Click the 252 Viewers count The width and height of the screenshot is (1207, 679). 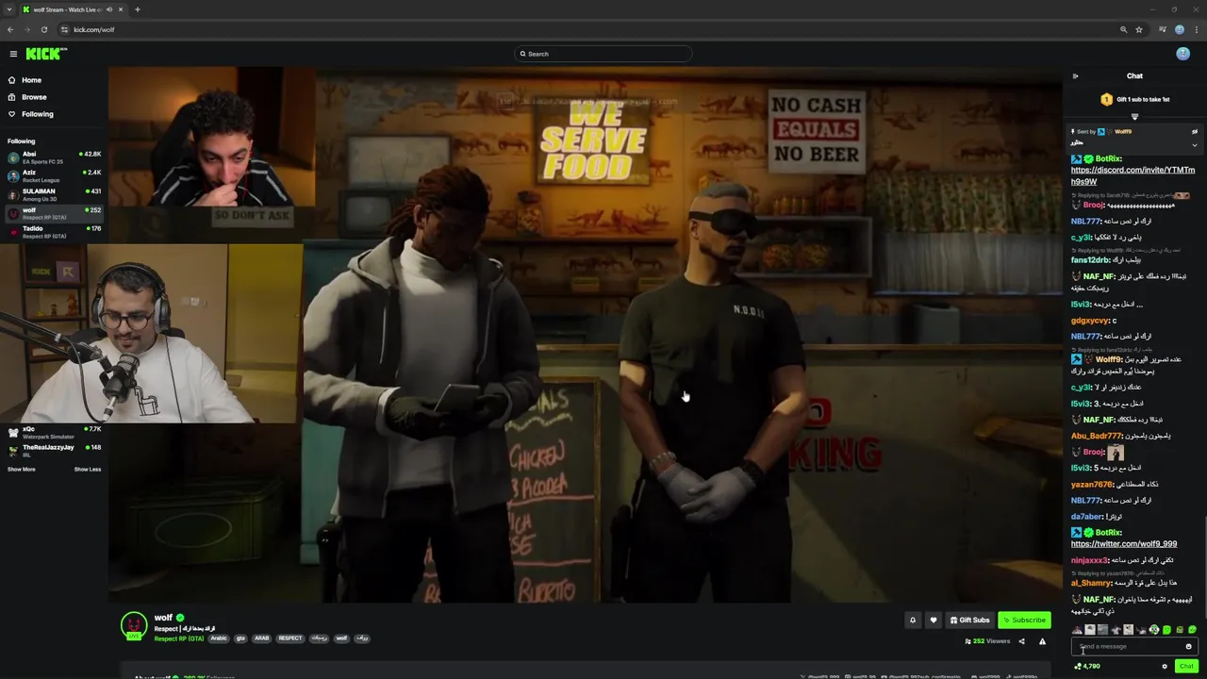tap(987, 641)
